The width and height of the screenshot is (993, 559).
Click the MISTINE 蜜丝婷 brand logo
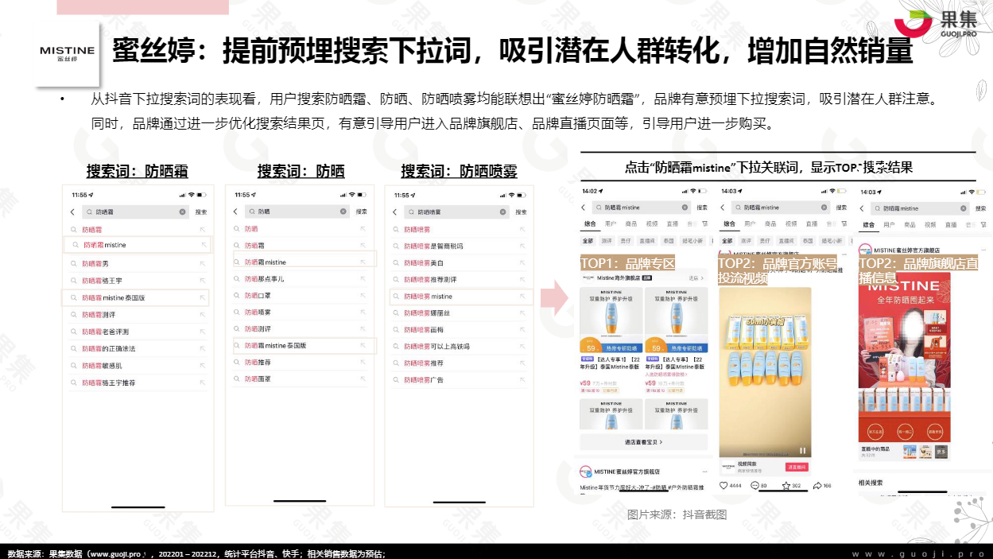click(67, 52)
